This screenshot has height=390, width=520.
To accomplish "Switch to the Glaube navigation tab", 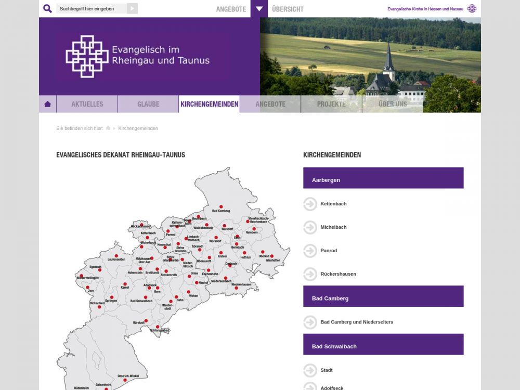I will pos(148,104).
